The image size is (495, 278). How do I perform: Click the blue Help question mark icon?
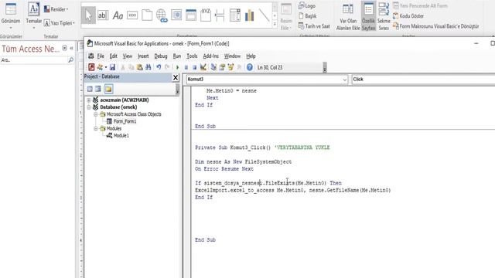coord(249,67)
